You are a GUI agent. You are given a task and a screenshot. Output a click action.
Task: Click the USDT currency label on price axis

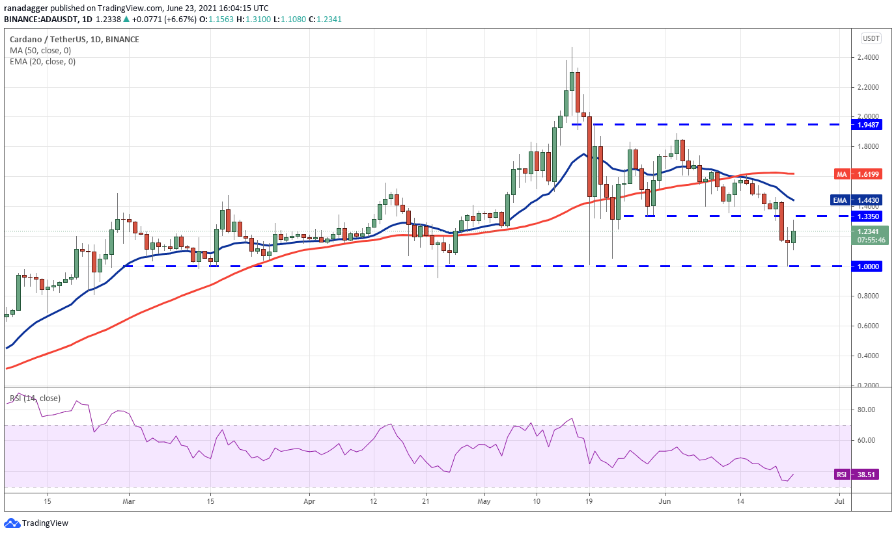pos(871,38)
